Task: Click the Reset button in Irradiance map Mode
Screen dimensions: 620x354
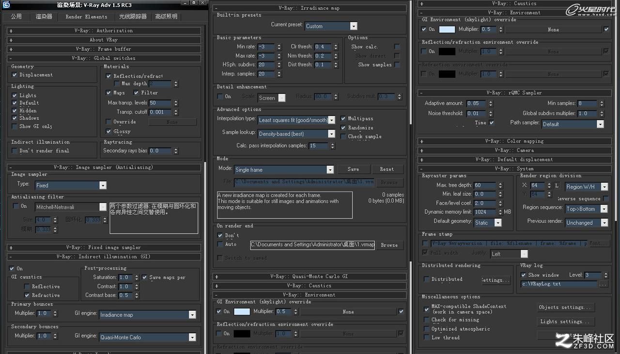Action: pyautogui.click(x=387, y=169)
